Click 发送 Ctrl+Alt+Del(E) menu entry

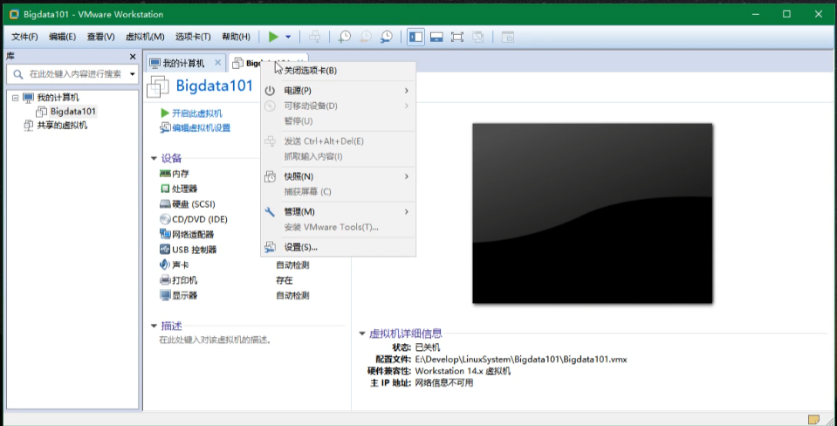[x=338, y=141]
